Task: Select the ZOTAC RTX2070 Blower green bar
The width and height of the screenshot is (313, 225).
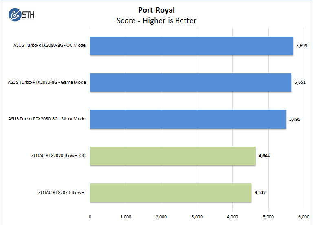Action: pos(171,193)
